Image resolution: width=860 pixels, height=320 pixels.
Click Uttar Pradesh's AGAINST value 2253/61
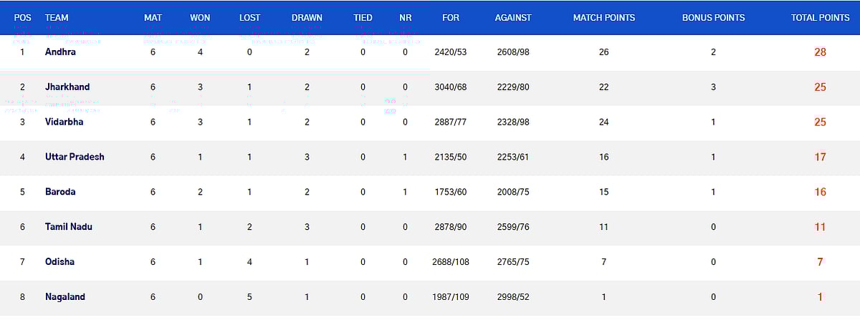click(x=512, y=157)
